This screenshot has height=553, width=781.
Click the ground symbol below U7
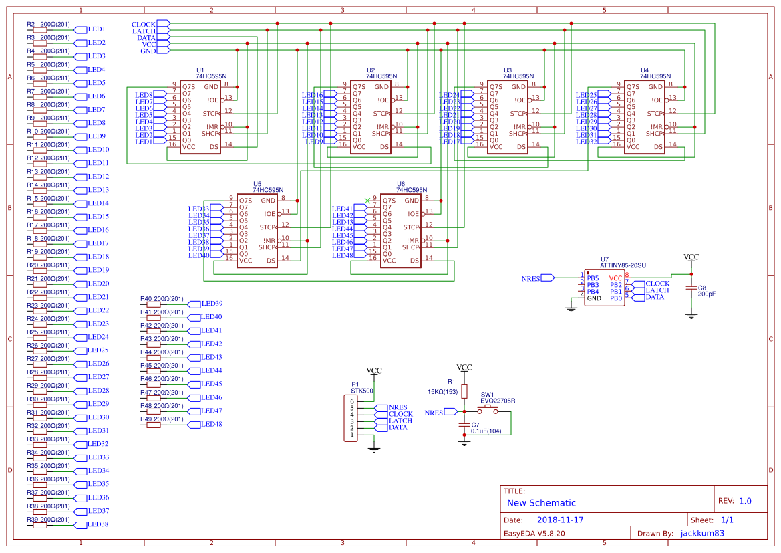[570, 310]
